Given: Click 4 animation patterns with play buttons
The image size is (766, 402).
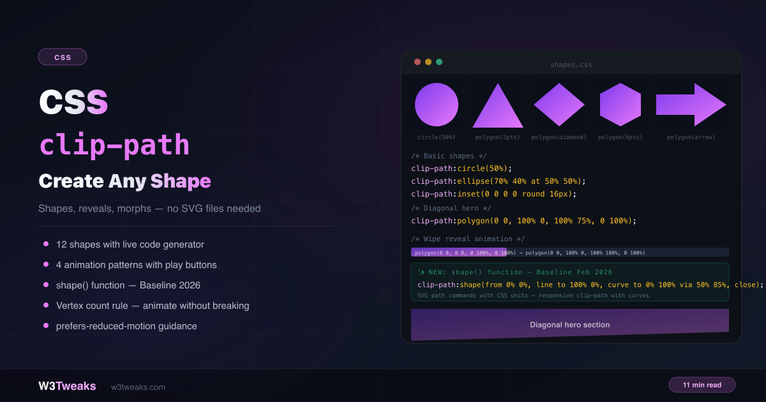Looking at the screenshot, I should pyautogui.click(x=137, y=265).
